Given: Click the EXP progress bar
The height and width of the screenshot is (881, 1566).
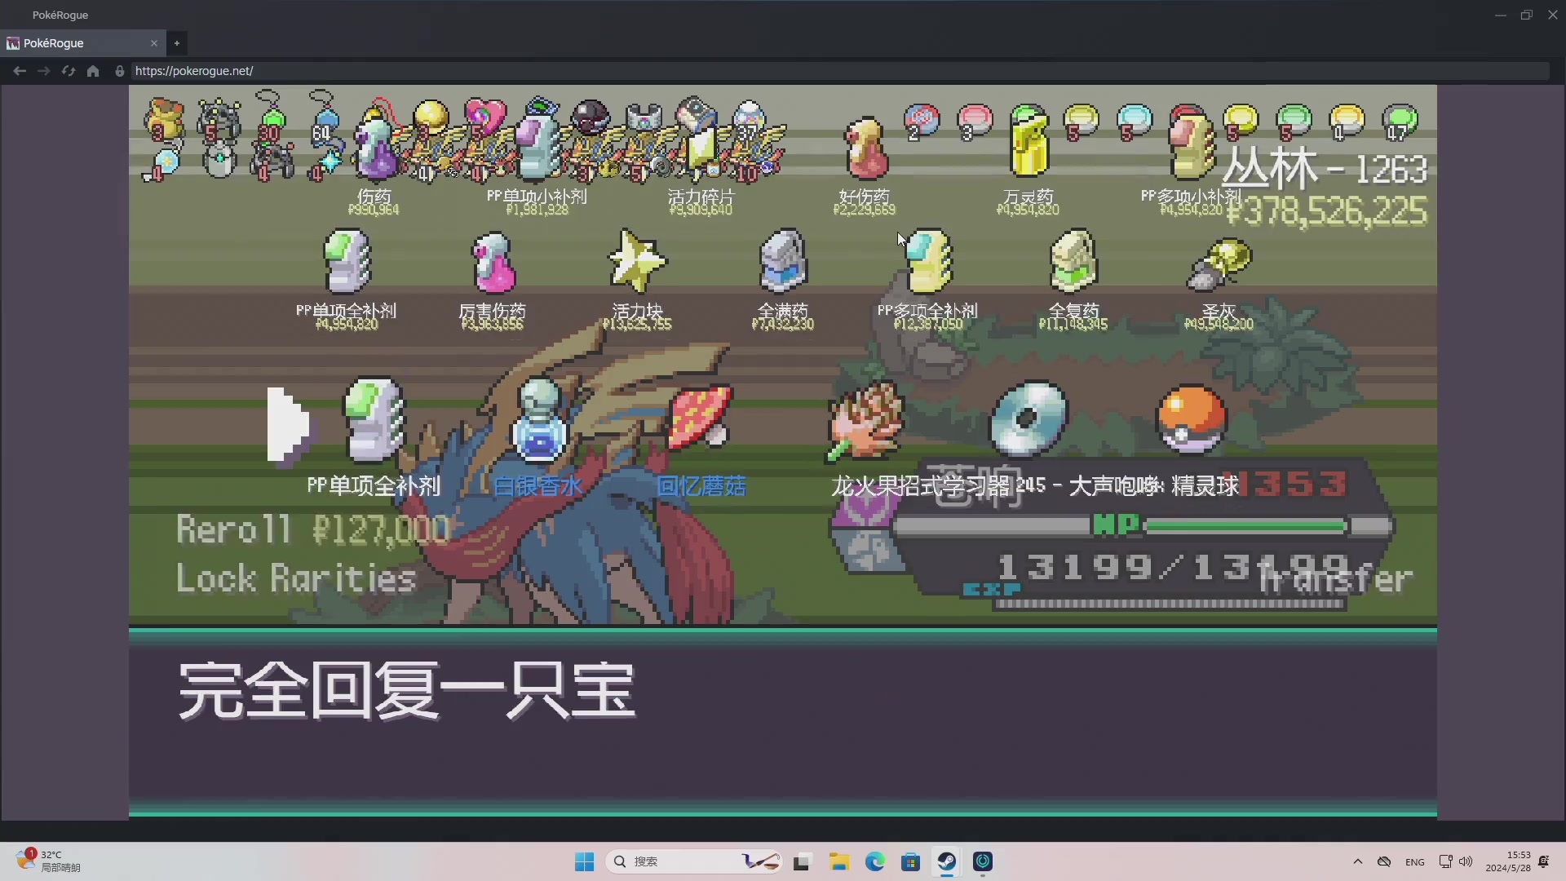Looking at the screenshot, I should click(x=1169, y=604).
